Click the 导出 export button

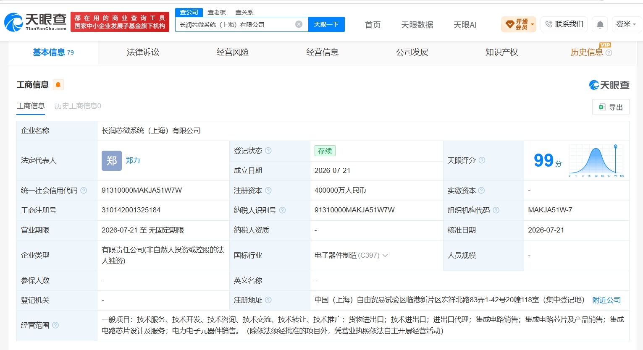[611, 107]
